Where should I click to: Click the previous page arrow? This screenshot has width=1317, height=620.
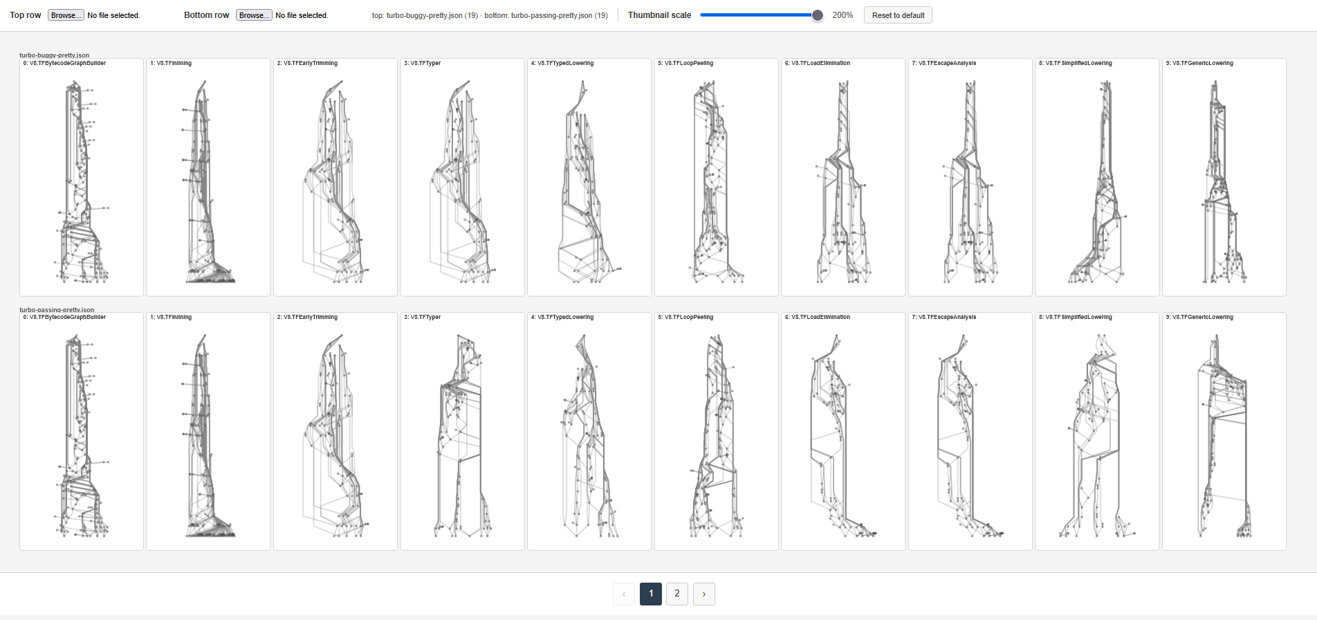coord(624,594)
